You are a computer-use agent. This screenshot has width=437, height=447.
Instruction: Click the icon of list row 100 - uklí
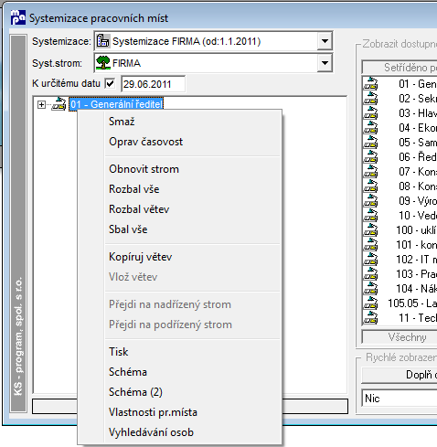pos(370,230)
